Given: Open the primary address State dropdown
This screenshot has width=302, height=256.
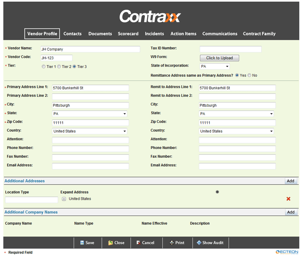Looking at the screenshot, I should pos(90,114).
